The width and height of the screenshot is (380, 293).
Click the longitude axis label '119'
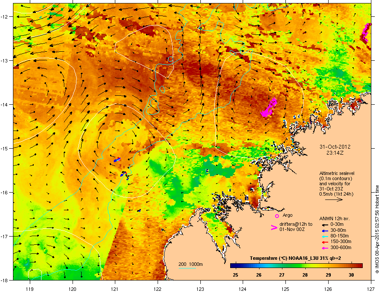(30, 289)
